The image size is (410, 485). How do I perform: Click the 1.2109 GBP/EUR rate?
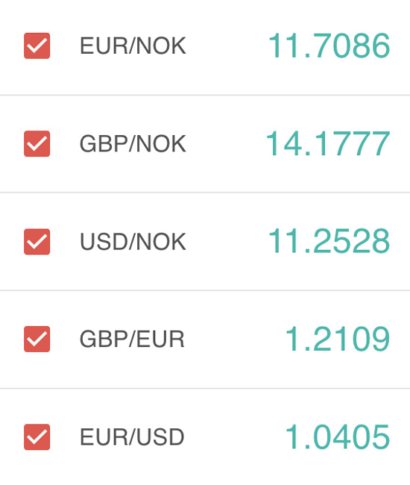click(x=338, y=339)
